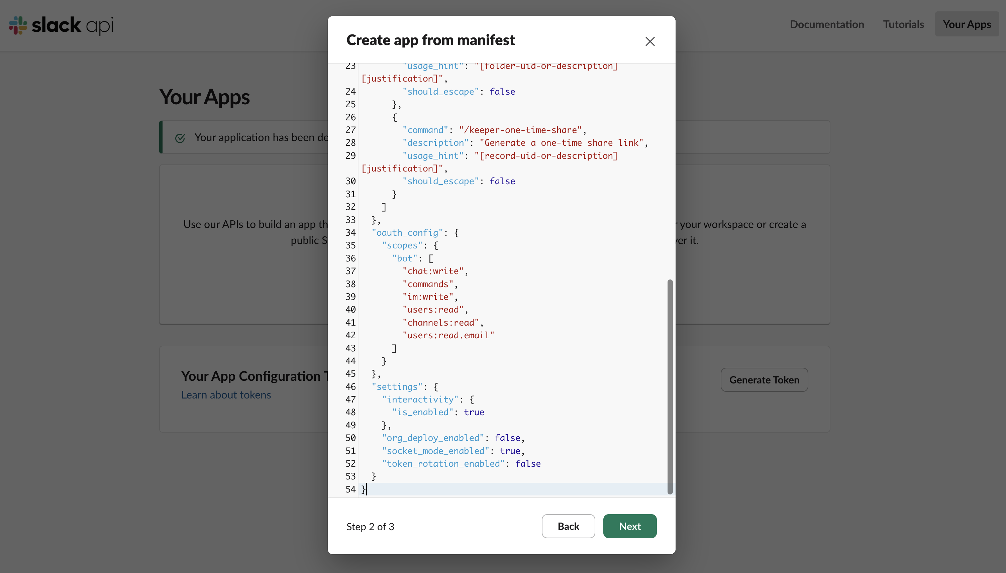
Task: Click the Slack API logo icon
Action: [18, 25]
